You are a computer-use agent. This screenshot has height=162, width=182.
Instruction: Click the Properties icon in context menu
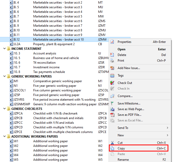(x=112, y=42)
